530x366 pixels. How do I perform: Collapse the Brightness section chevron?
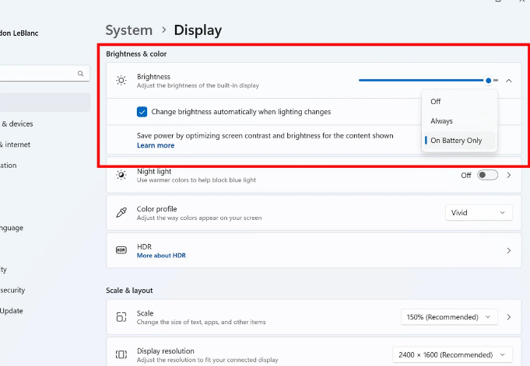click(508, 80)
